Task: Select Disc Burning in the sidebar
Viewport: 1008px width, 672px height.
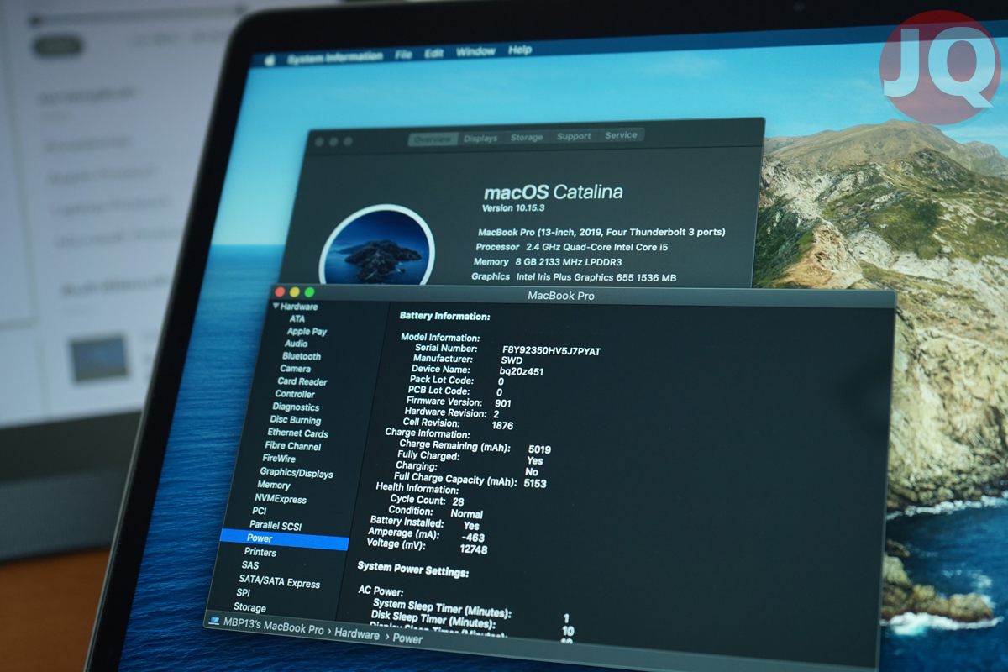Action: [295, 420]
